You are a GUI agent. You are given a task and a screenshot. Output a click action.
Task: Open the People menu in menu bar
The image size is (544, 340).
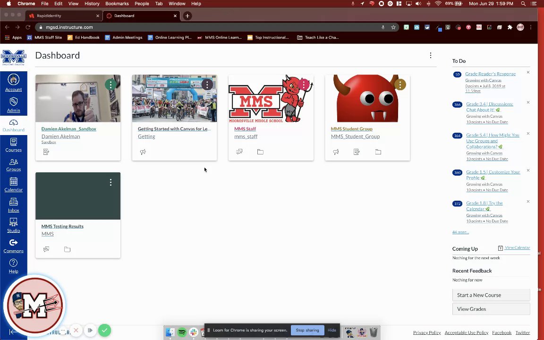(142, 3)
